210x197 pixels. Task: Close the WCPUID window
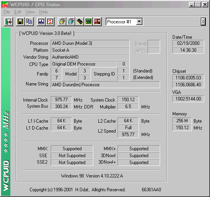(x=205, y=5)
